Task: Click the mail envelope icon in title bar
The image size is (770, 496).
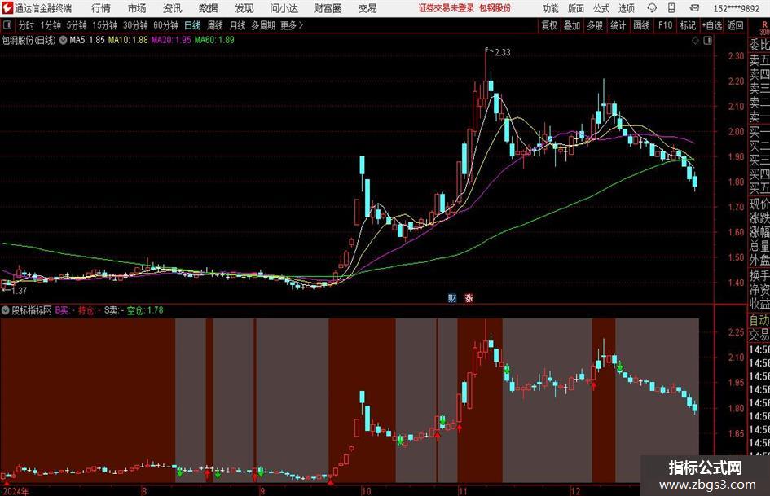Action: (x=694, y=8)
